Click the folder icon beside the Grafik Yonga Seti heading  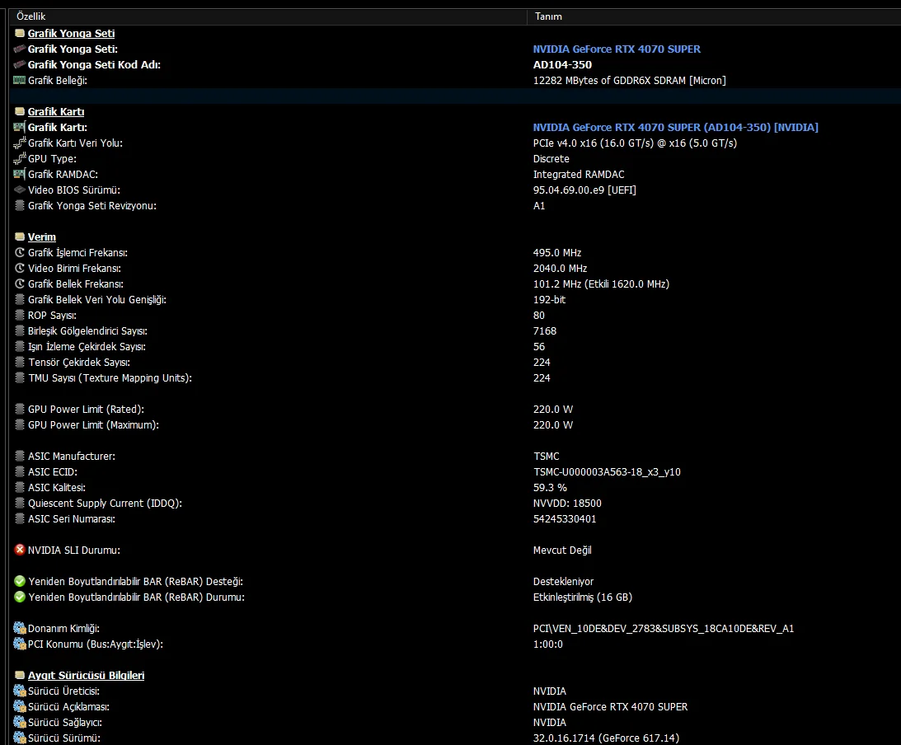pos(20,33)
